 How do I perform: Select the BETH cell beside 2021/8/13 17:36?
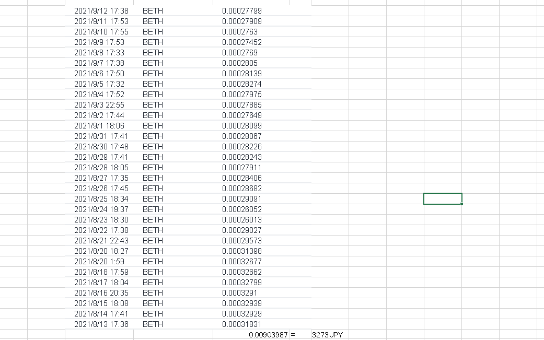pos(153,324)
